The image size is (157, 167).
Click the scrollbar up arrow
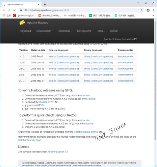pyautogui.click(x=155, y=20)
